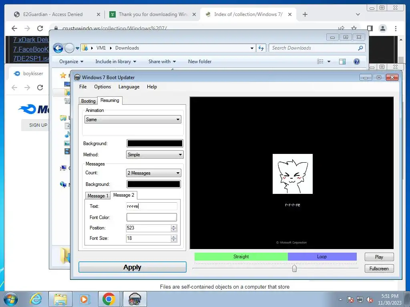
Task: Open the view options dropdown arrow
Action: [x=329, y=62]
